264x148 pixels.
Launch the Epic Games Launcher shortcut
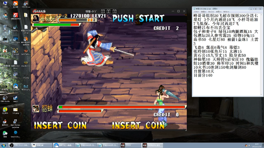[16, 123]
